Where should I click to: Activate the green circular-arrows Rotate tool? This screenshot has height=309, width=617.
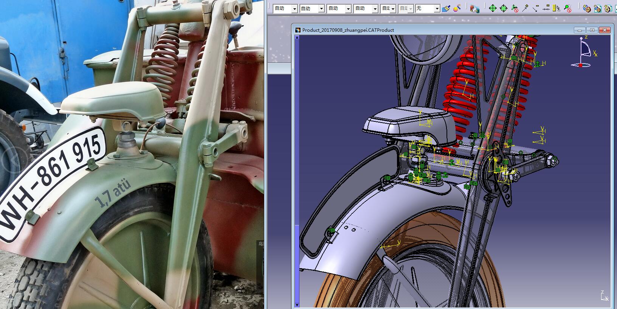coord(503,8)
